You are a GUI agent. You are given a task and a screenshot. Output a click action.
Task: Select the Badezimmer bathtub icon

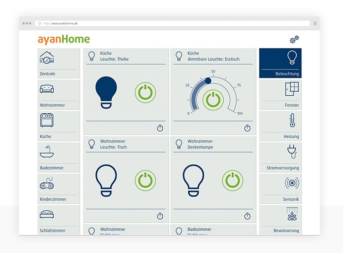(x=47, y=152)
